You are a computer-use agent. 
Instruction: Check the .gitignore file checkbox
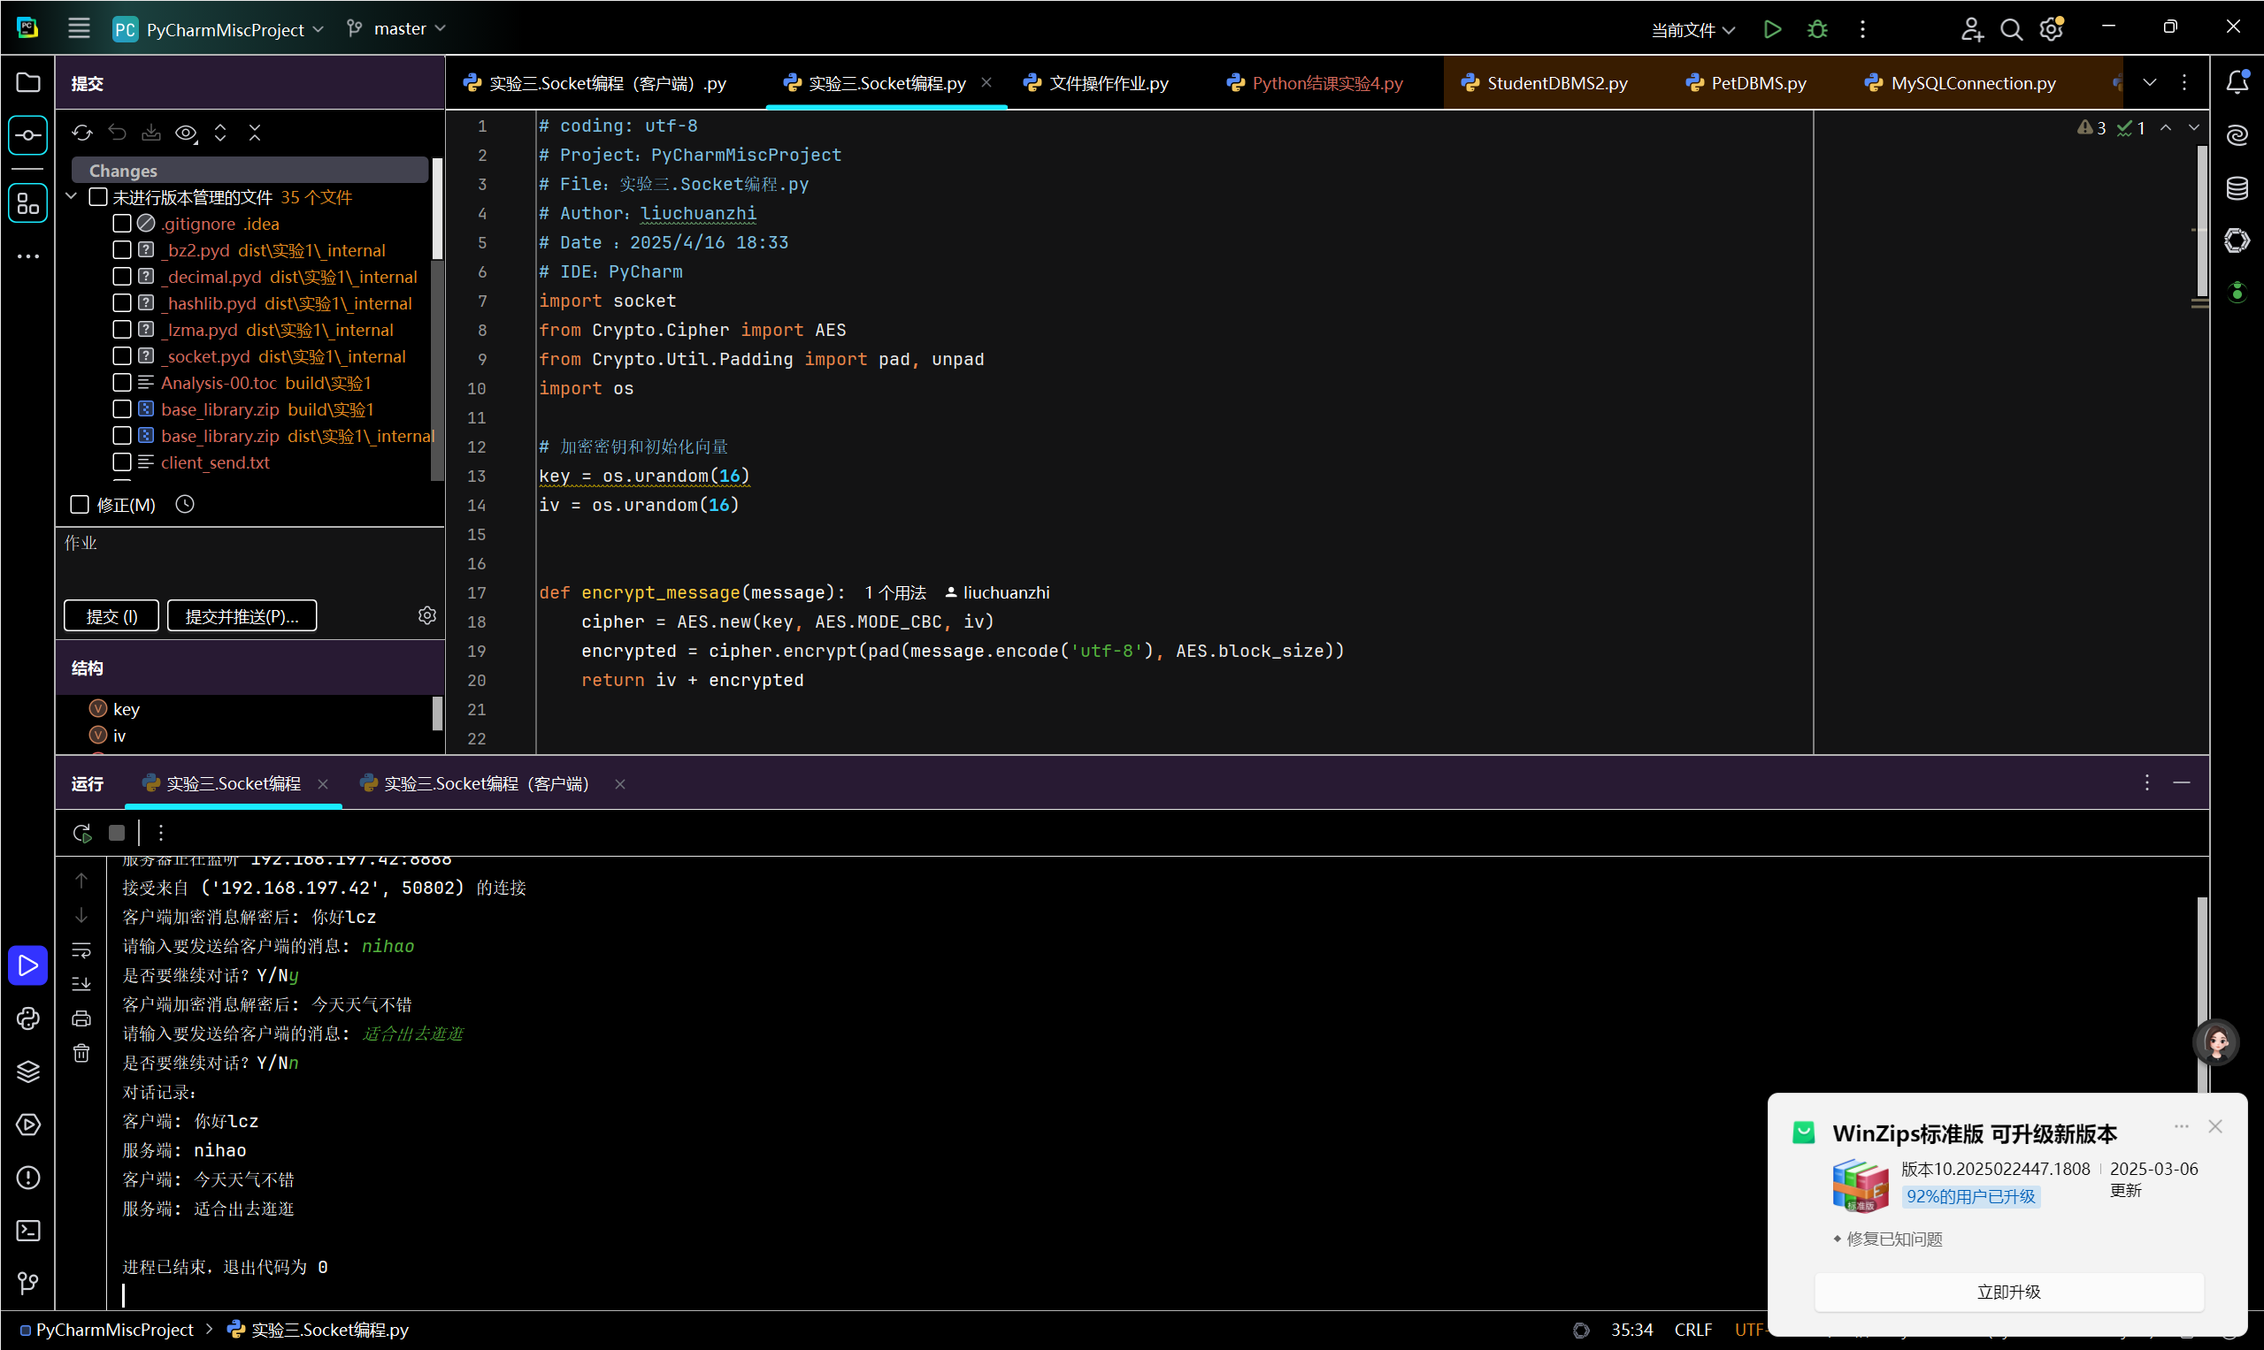point(122,224)
